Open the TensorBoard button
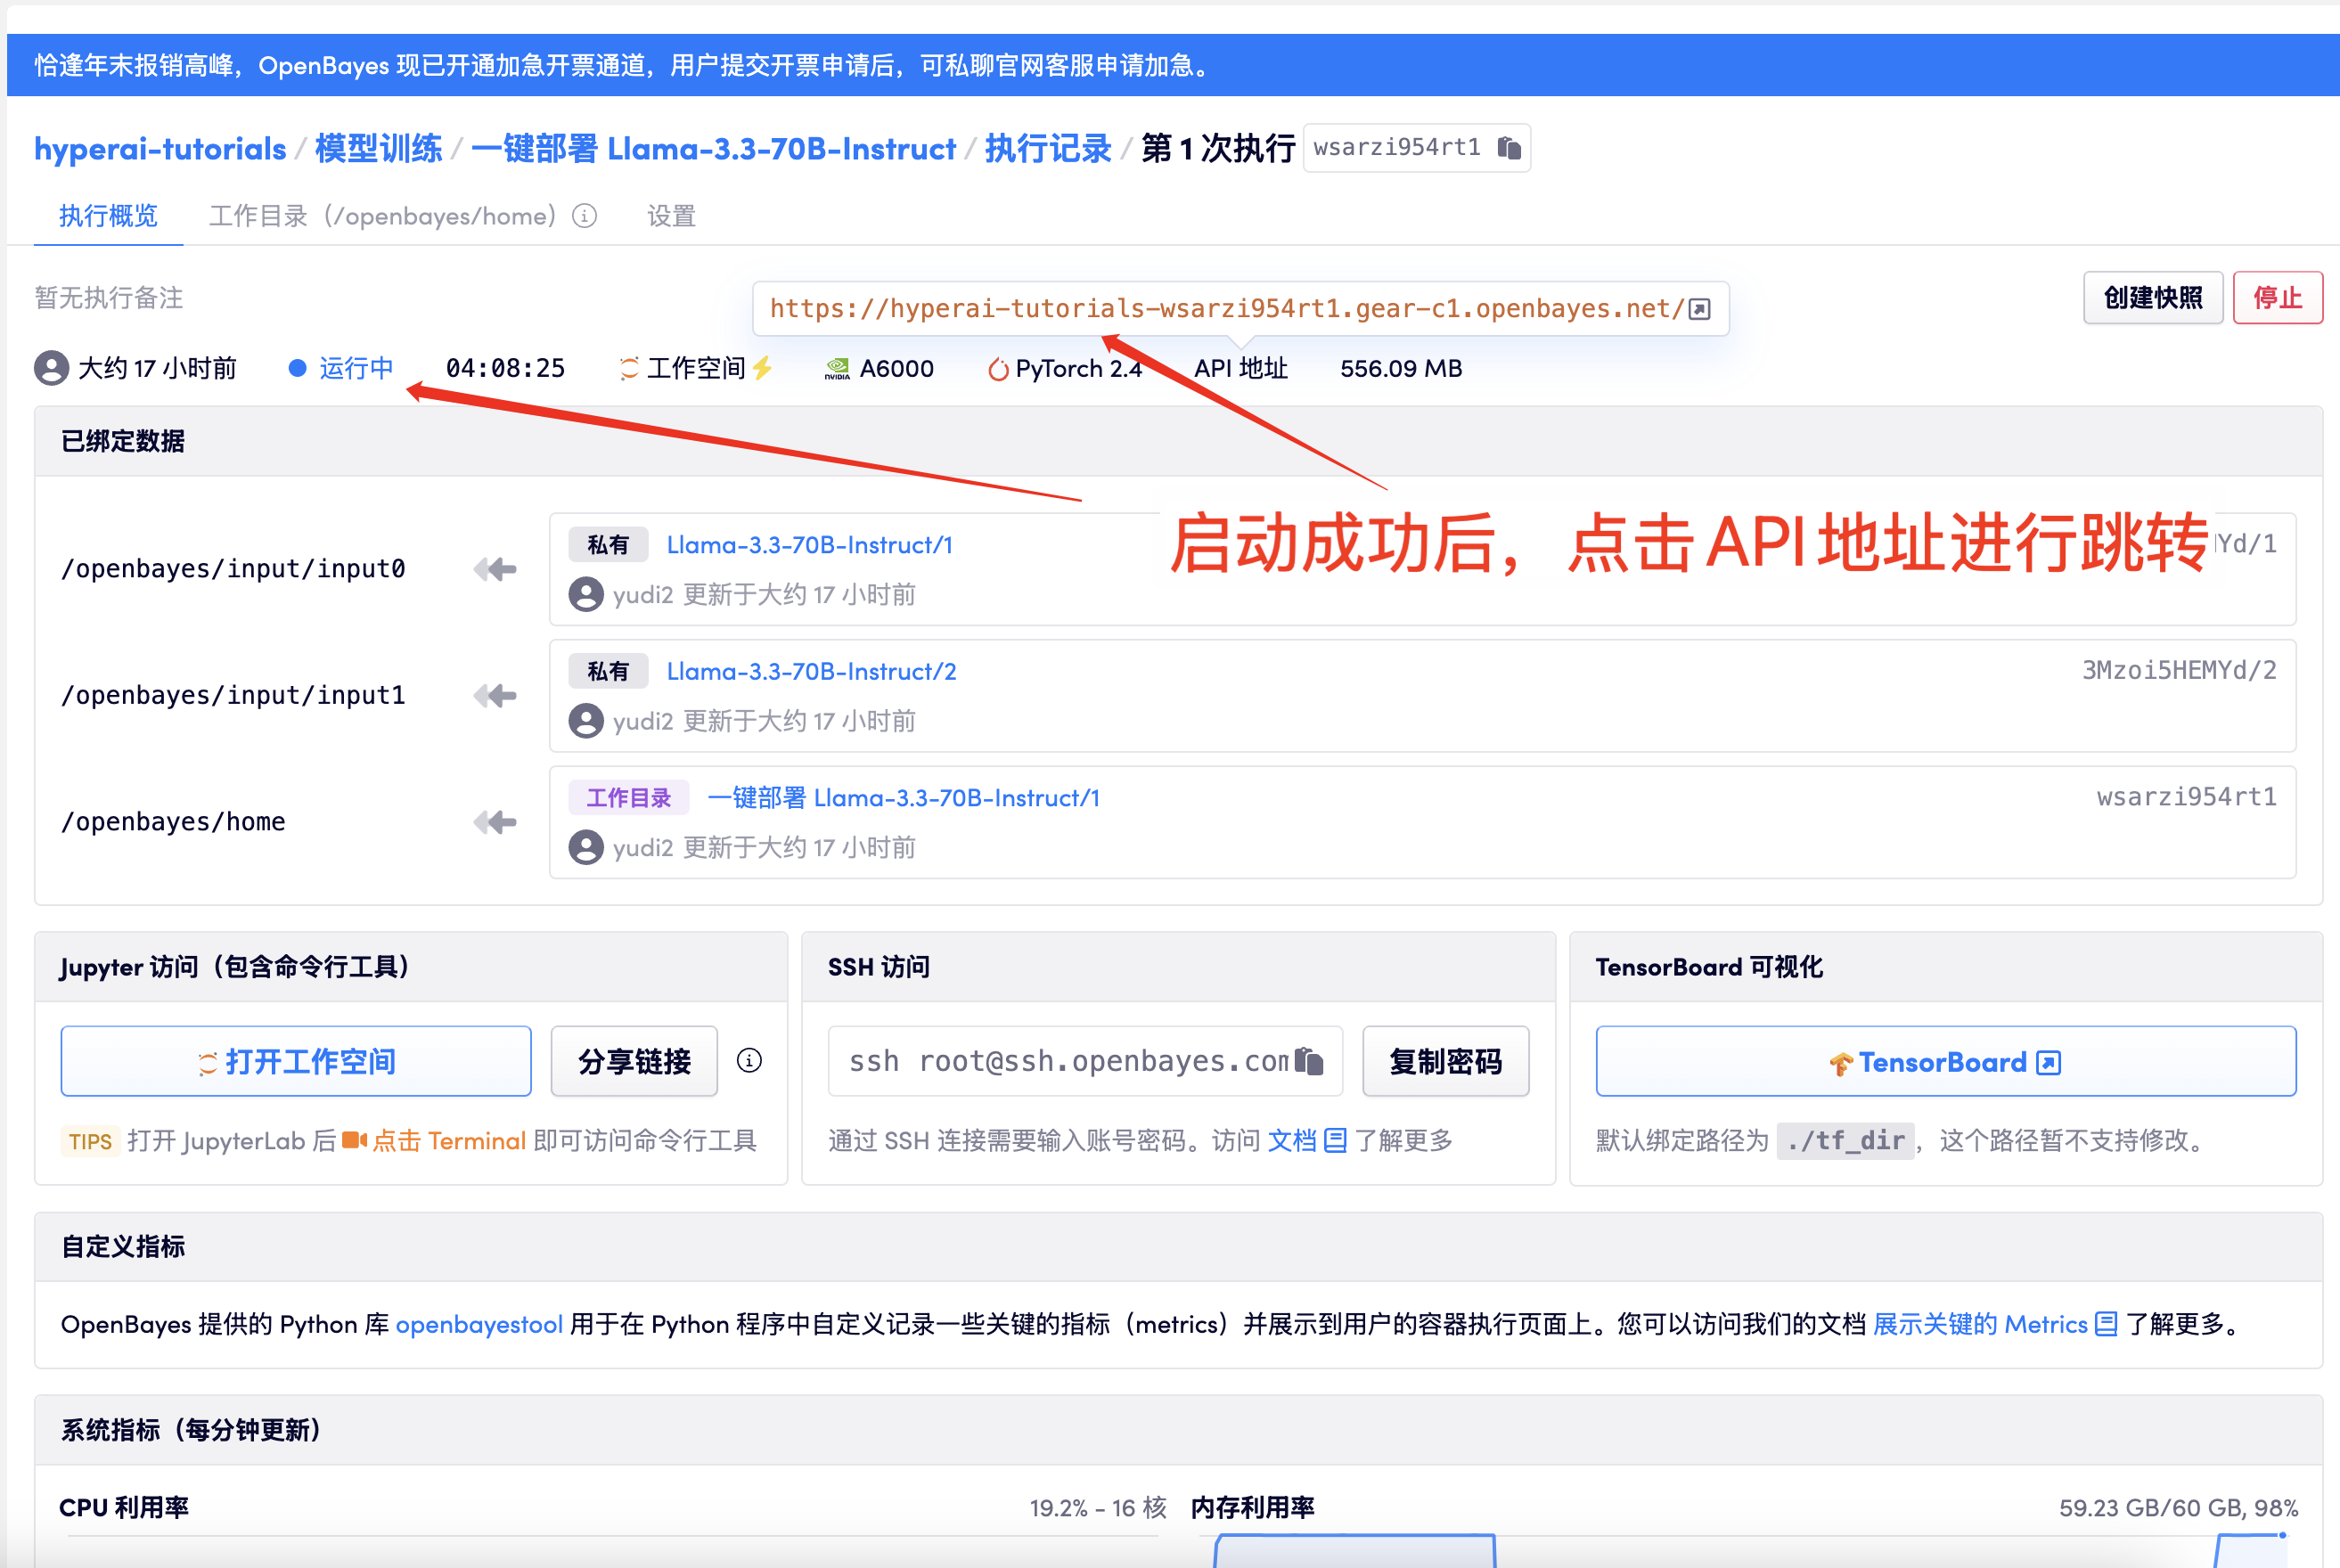This screenshot has height=1568, width=2340. (x=1945, y=1061)
